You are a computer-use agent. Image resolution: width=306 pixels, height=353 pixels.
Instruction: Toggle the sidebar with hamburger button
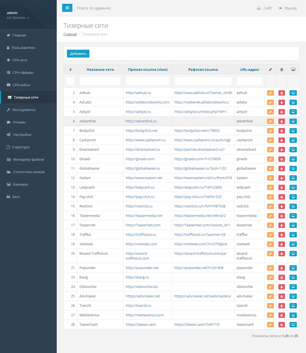(67, 8)
